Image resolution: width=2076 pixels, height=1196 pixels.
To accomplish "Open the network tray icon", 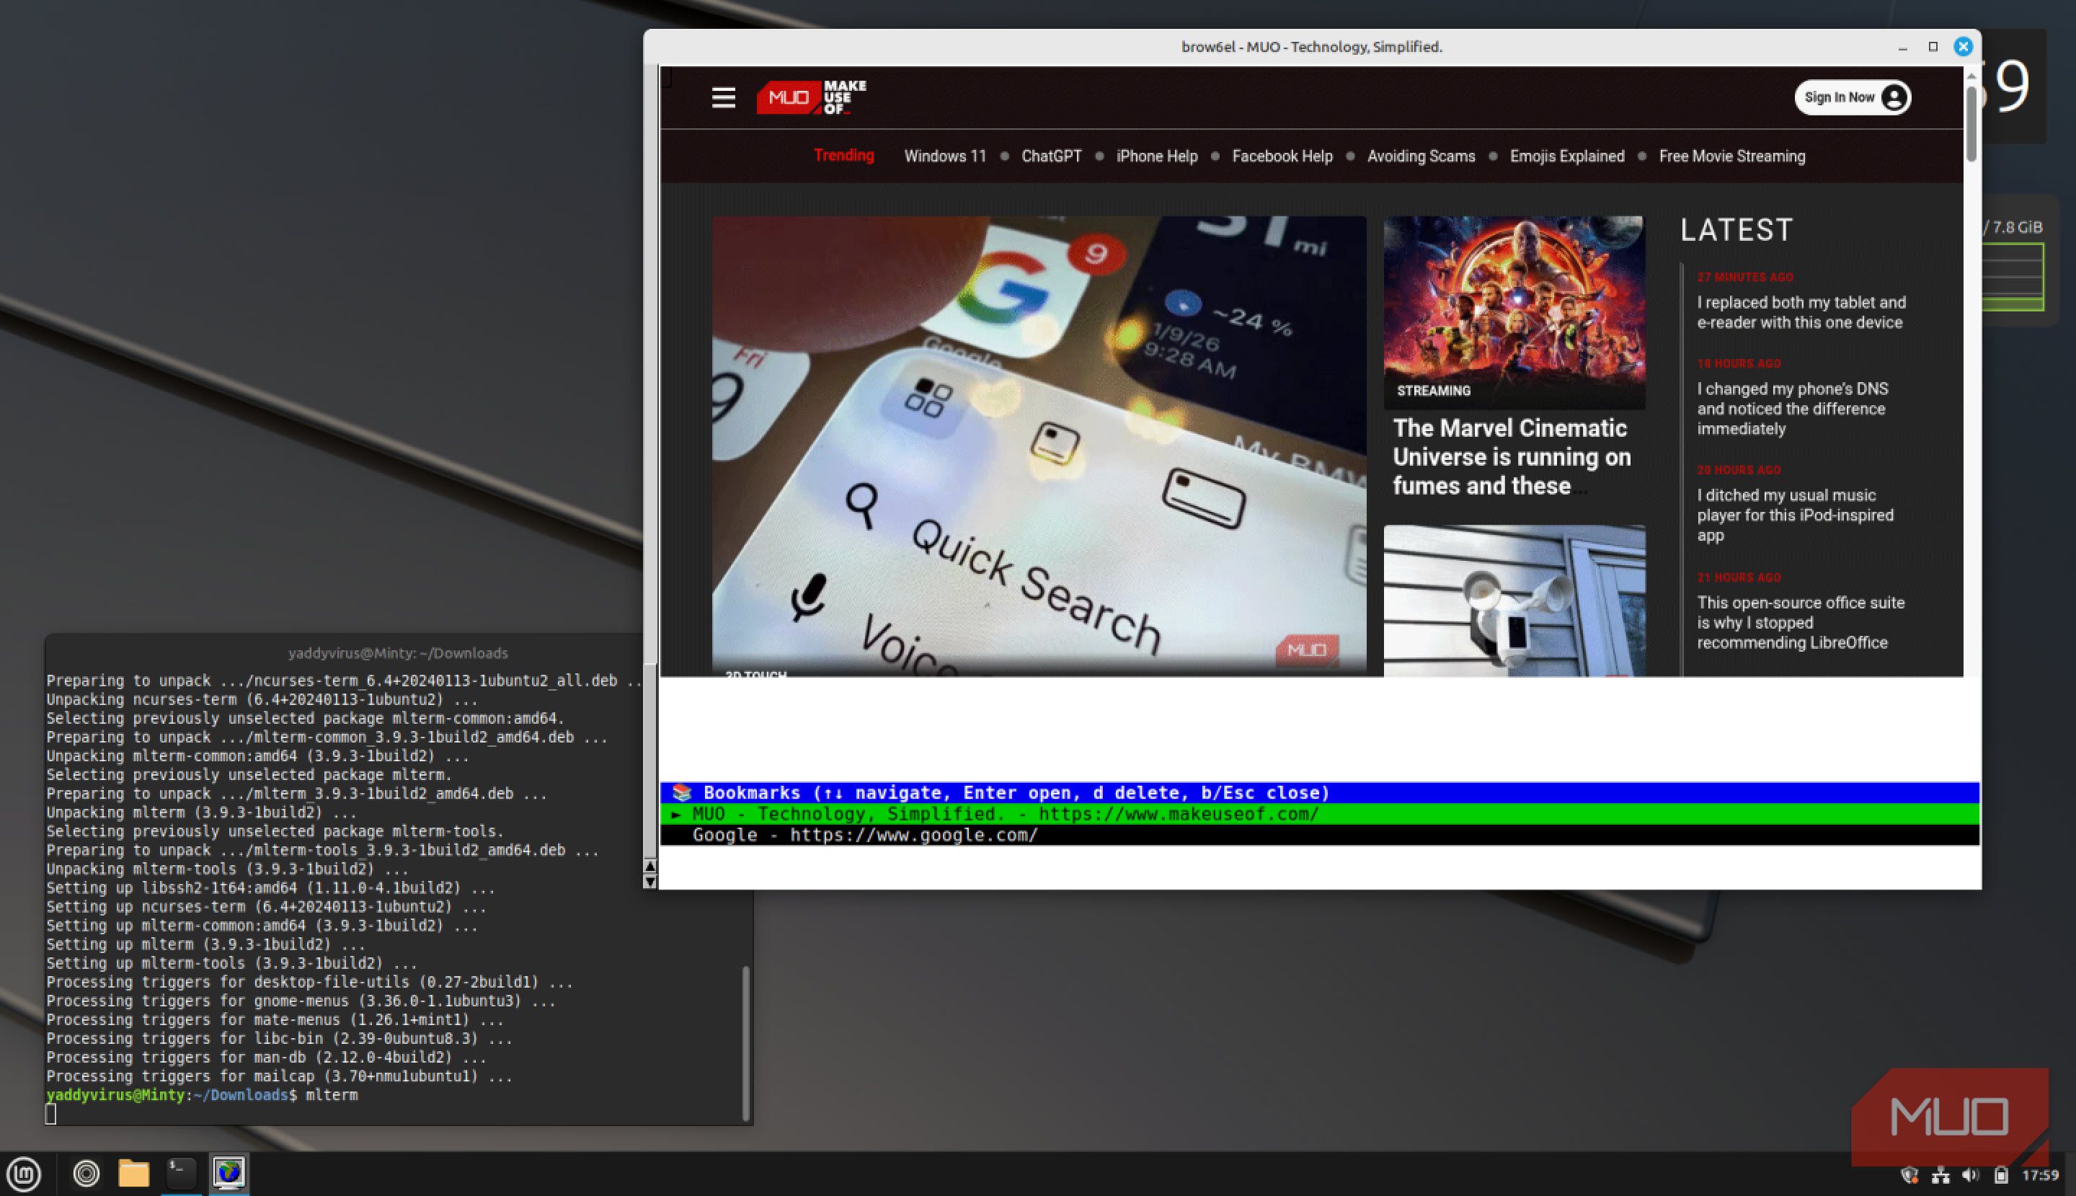I will pyautogui.click(x=1940, y=1176).
